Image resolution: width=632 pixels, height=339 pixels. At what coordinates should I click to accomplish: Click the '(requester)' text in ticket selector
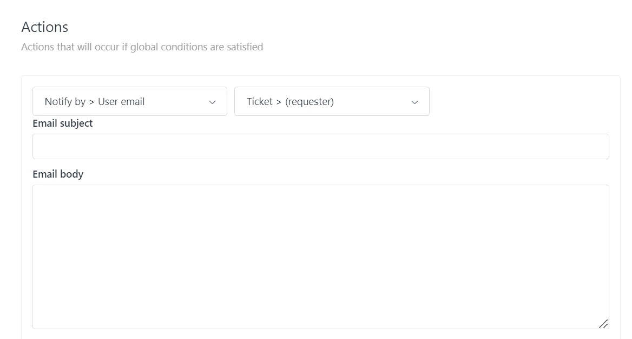click(310, 102)
